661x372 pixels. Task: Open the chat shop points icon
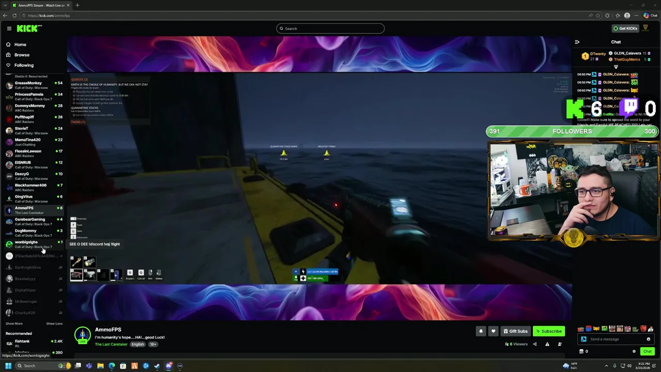tap(582, 351)
